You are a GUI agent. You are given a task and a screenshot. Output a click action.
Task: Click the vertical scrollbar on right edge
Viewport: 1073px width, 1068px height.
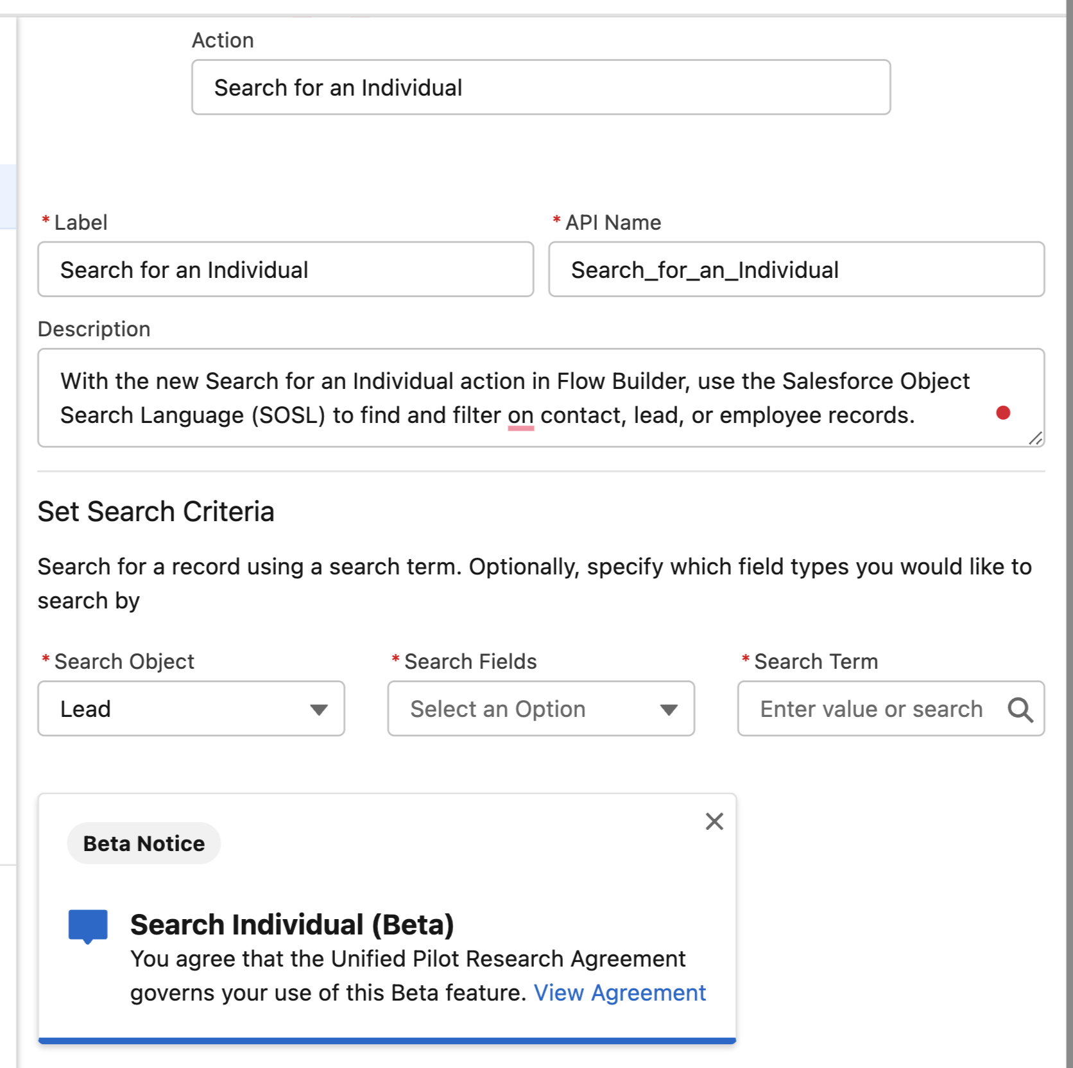click(1069, 534)
